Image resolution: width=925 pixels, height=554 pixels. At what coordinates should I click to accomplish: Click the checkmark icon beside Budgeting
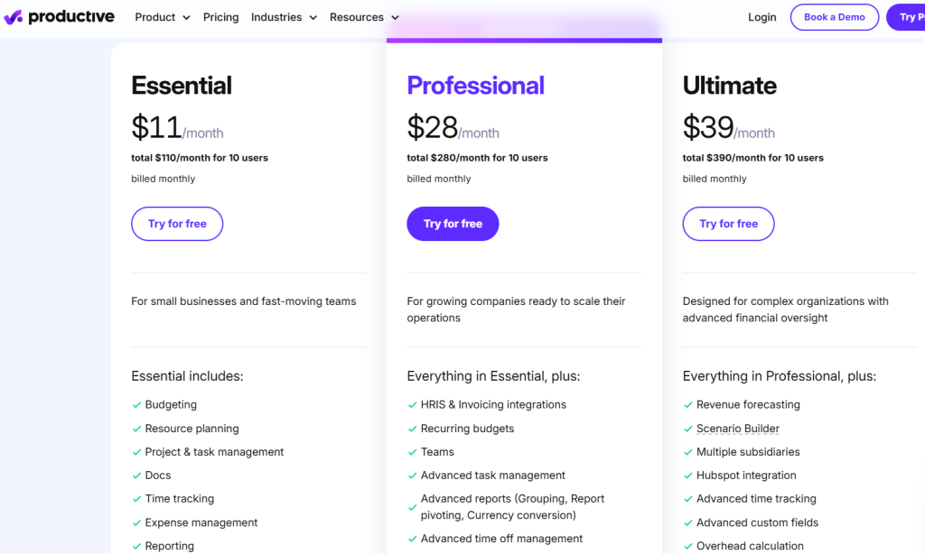coord(137,405)
